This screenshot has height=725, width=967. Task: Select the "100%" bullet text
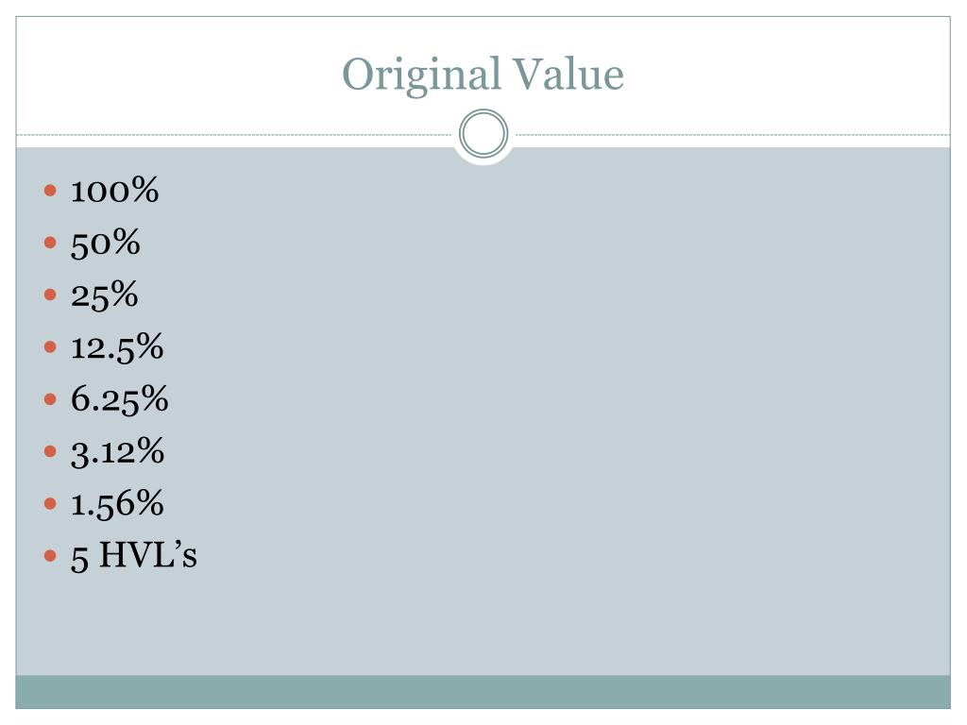click(x=114, y=192)
